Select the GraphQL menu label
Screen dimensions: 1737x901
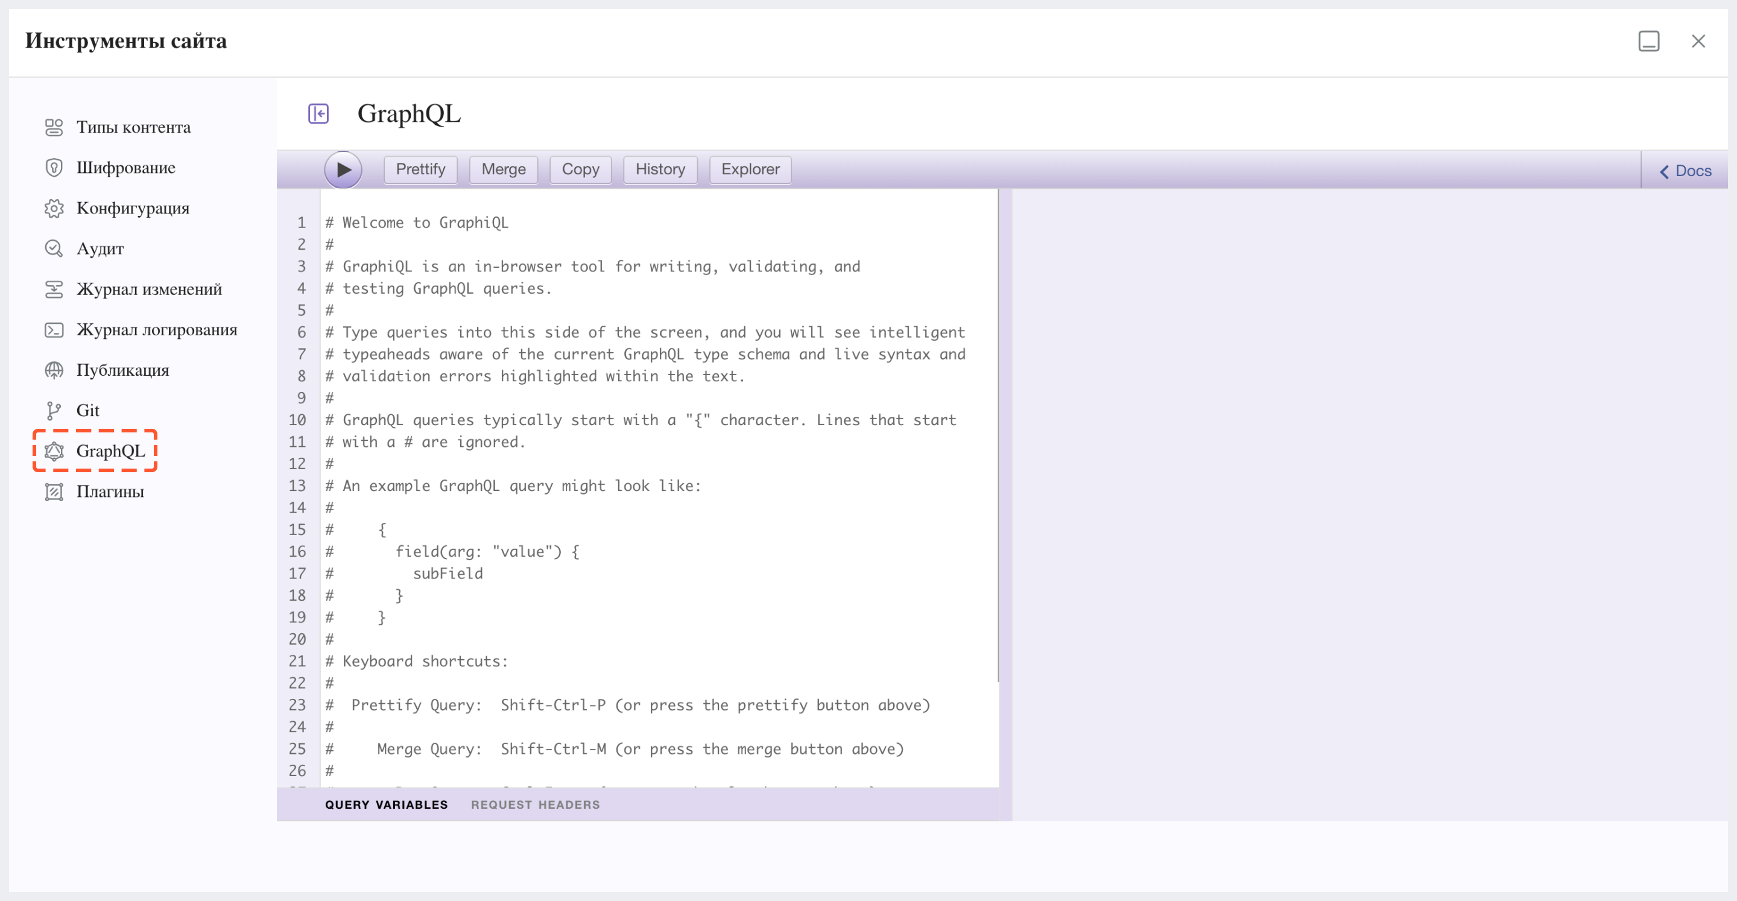point(110,451)
